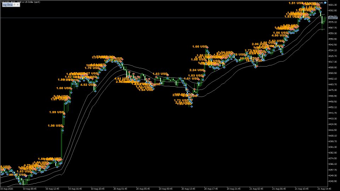Select the 1.98 USD profit label
The image size is (340, 191).
(x=55, y=126)
